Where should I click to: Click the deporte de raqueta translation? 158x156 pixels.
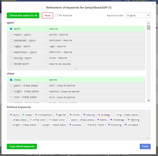tap(60, 64)
